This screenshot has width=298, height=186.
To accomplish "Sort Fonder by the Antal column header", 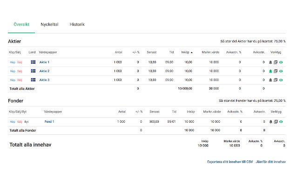I will 122,112.
